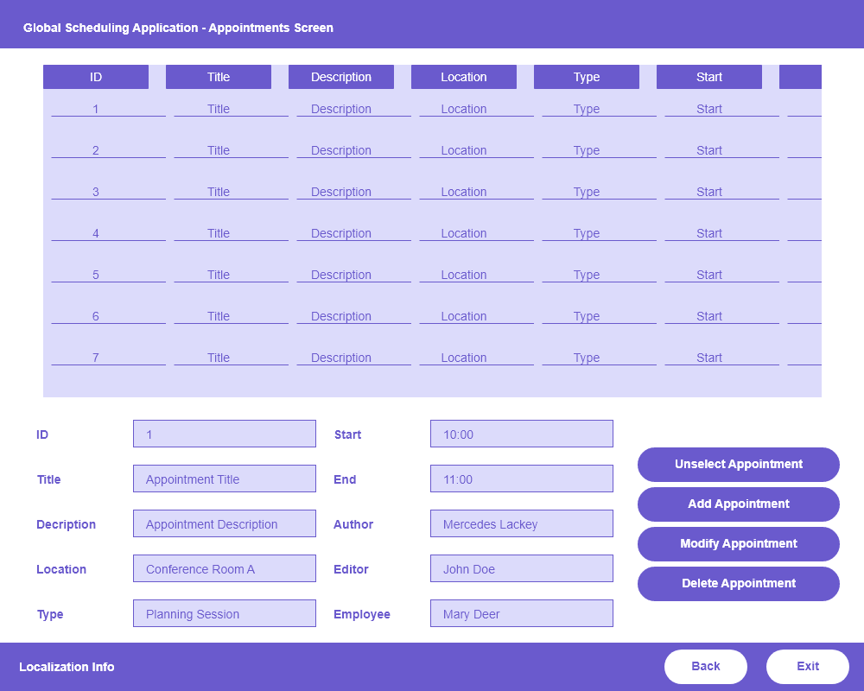Select the Author field showing Mercedes Lackey
The height and width of the screenshot is (691, 864).
pyautogui.click(x=521, y=523)
